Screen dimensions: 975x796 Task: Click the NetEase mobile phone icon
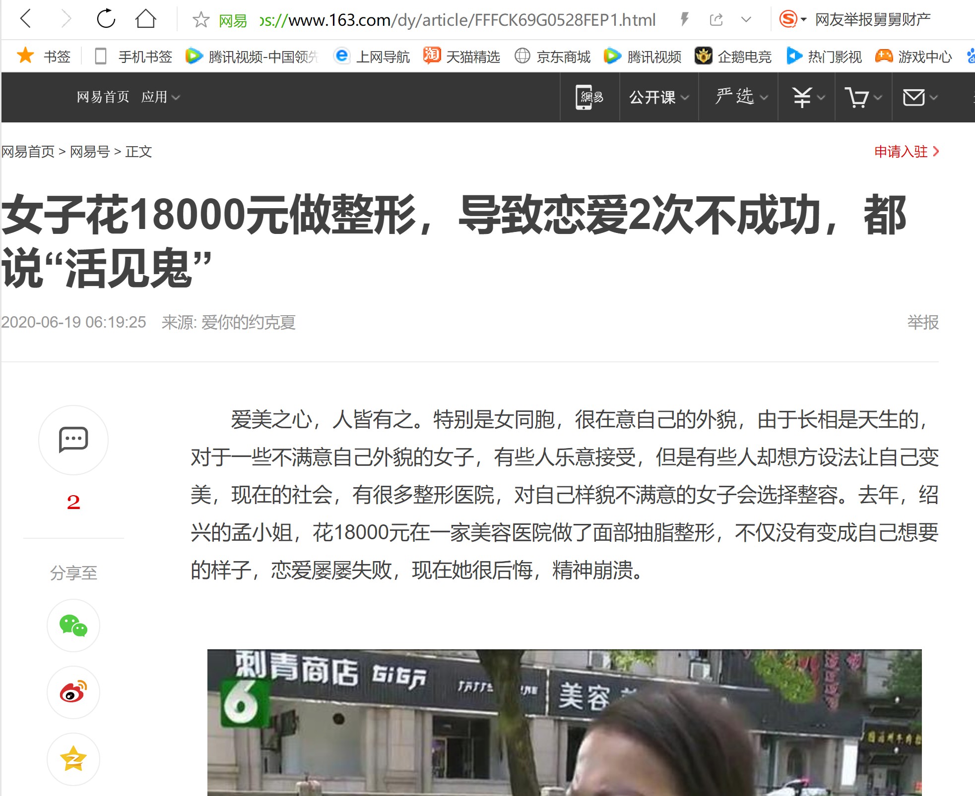pyautogui.click(x=589, y=97)
